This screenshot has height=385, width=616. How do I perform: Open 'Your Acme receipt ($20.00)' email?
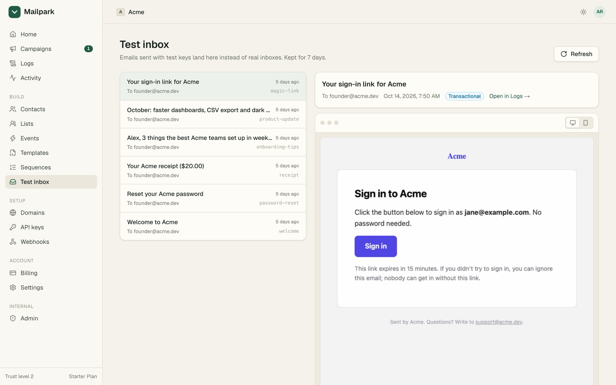click(213, 170)
